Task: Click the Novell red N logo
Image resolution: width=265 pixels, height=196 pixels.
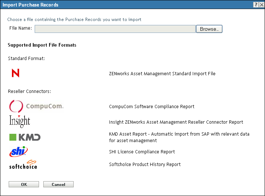Action: pos(16,73)
